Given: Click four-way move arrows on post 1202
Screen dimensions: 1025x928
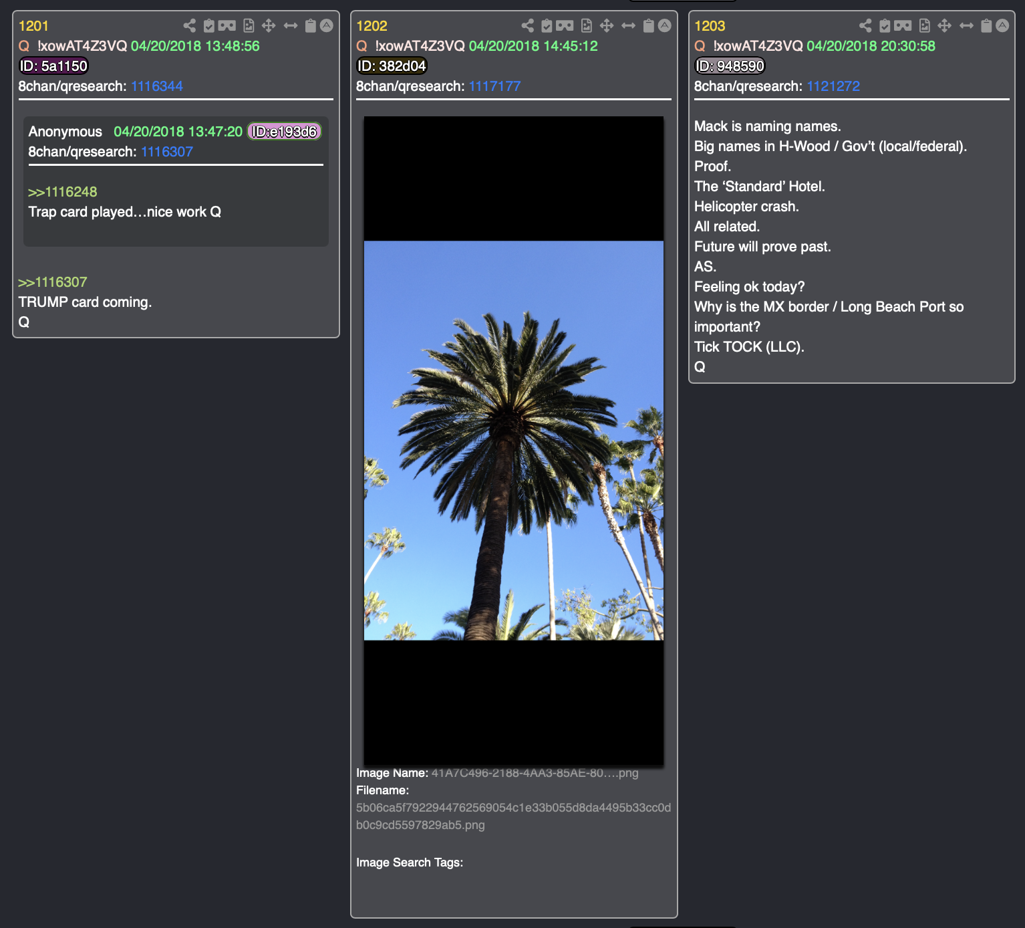Looking at the screenshot, I should coord(607,26).
